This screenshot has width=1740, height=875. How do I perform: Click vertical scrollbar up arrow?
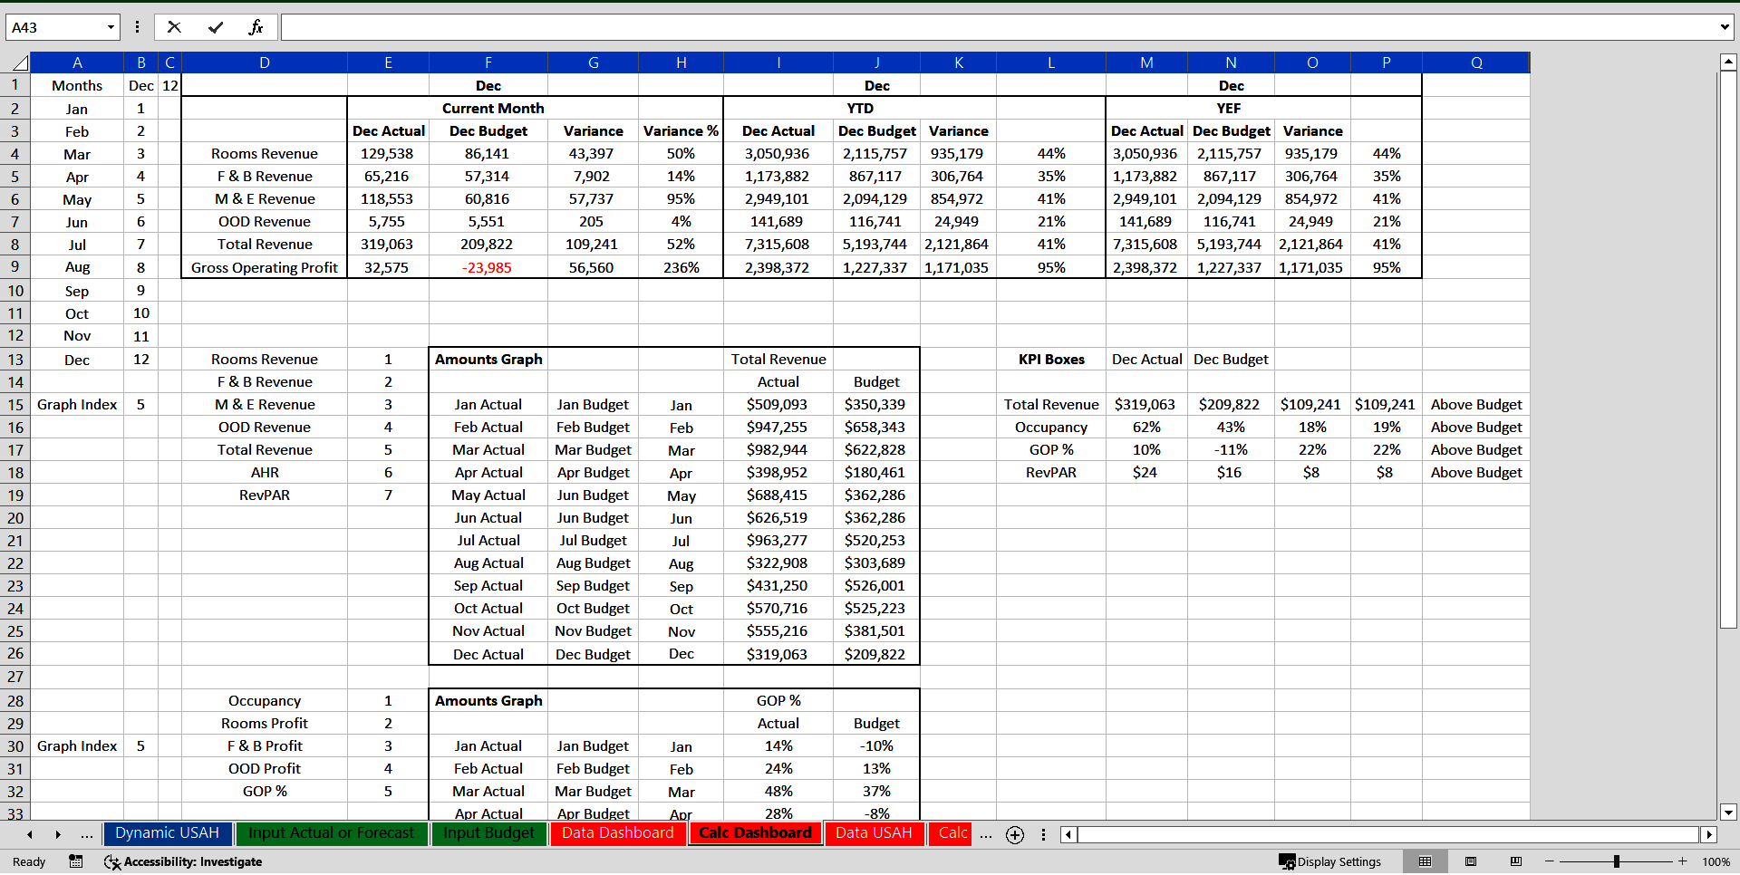click(1728, 62)
